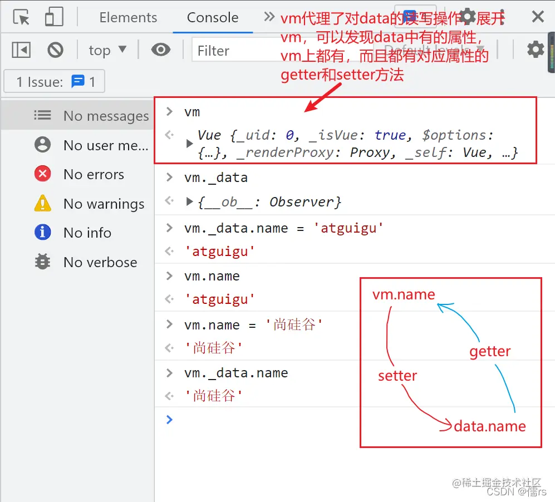
Task: Select the No messages sidebar row
Action: (x=77, y=115)
